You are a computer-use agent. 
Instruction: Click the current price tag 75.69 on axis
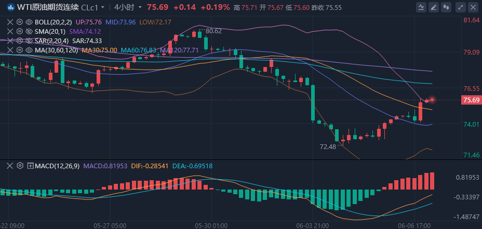pyautogui.click(x=471, y=100)
